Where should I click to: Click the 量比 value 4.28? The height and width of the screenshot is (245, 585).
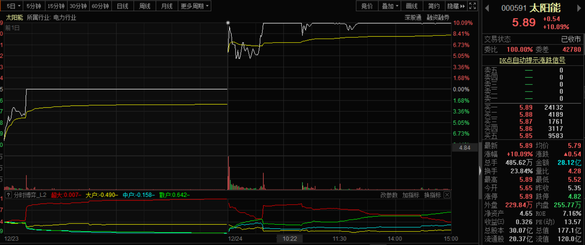click(x=574, y=171)
